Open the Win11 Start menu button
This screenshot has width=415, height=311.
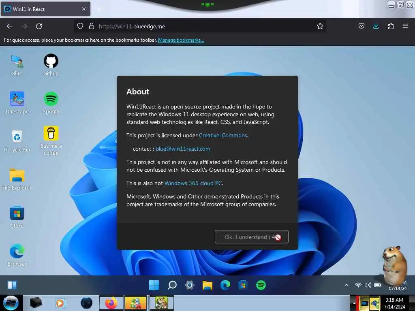click(154, 285)
